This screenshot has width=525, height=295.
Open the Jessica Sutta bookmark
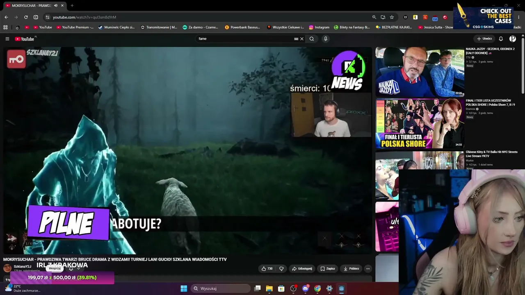436,27
